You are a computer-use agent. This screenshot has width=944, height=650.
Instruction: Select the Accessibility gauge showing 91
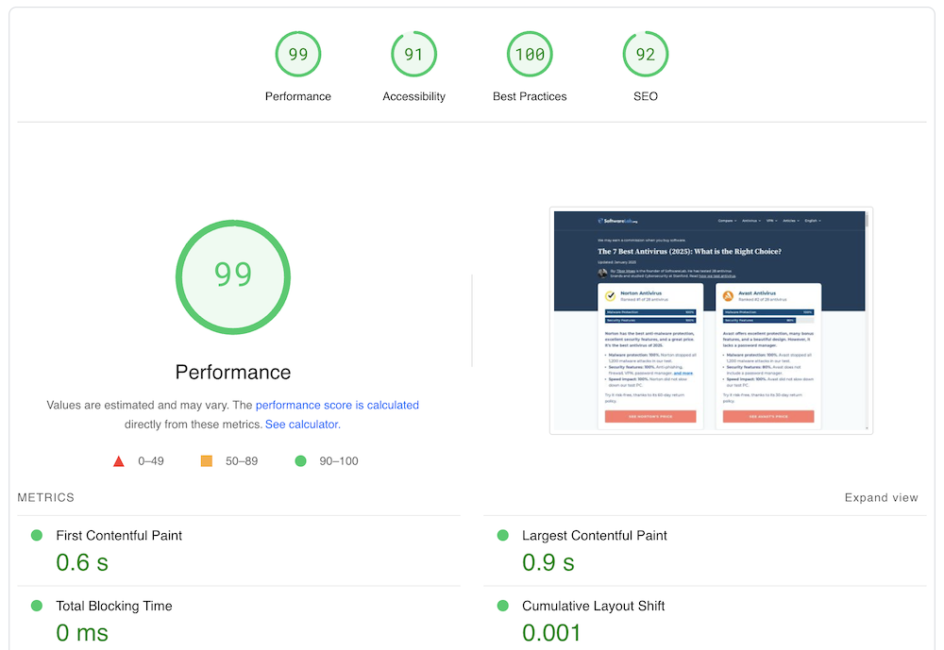(413, 54)
